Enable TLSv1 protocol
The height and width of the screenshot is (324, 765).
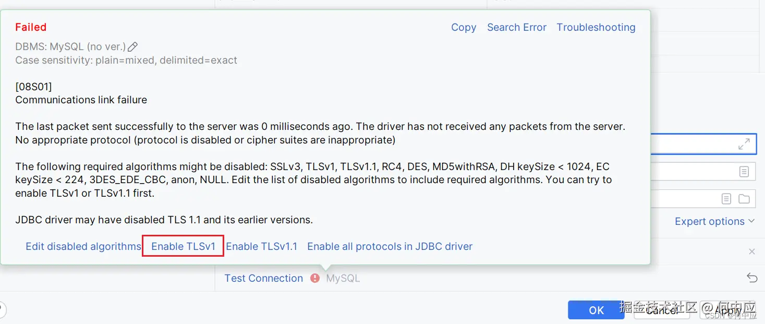click(x=183, y=246)
